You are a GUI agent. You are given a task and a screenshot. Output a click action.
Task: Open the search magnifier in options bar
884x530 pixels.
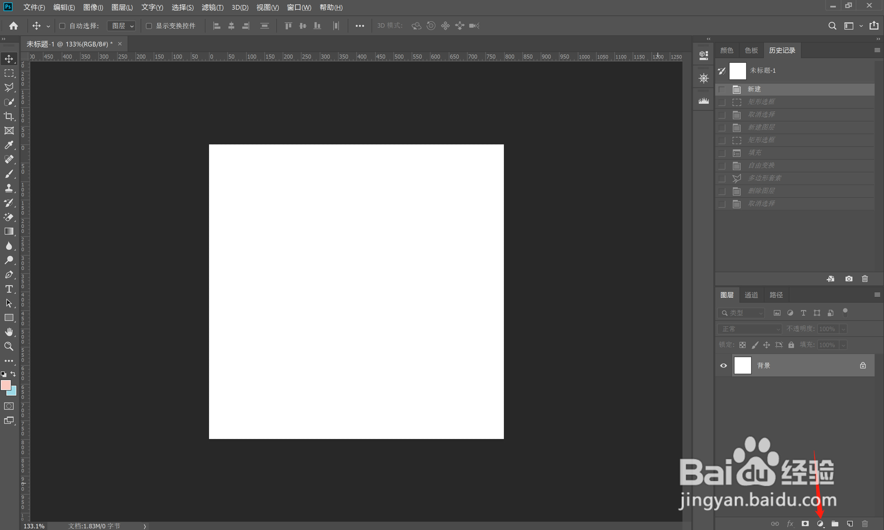point(832,26)
